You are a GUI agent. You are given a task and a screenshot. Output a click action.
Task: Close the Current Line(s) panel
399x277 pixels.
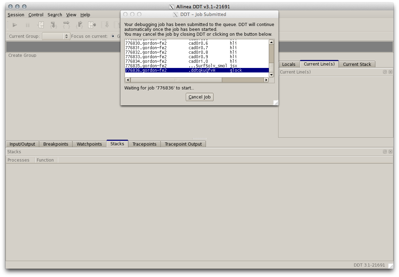pos(390,72)
